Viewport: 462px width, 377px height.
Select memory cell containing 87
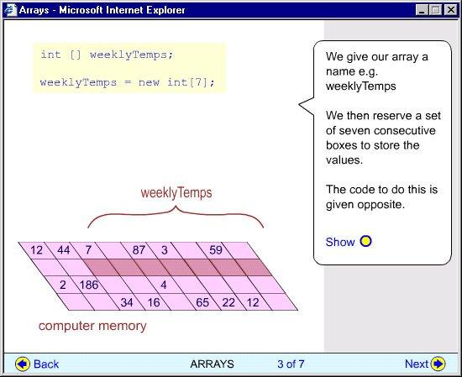click(139, 250)
